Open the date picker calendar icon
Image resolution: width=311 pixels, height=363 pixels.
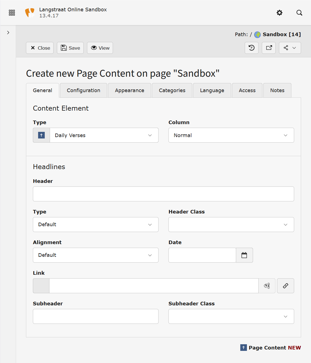pos(244,255)
